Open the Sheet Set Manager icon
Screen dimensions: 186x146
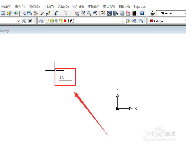121,13
